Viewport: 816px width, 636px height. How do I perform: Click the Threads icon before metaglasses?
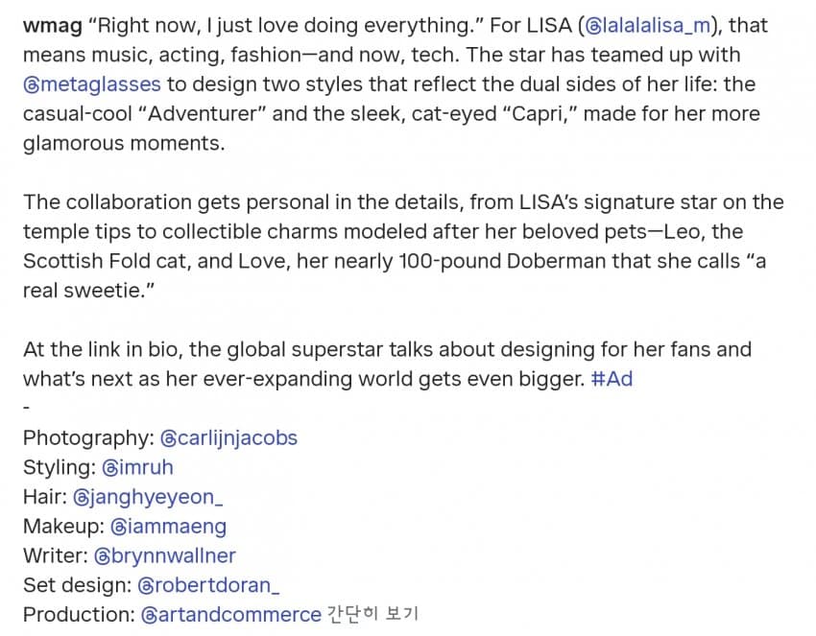32,85
